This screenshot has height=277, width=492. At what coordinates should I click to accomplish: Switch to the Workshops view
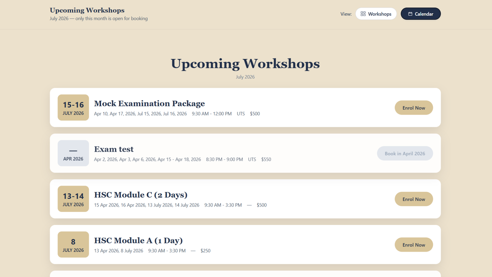(376, 14)
